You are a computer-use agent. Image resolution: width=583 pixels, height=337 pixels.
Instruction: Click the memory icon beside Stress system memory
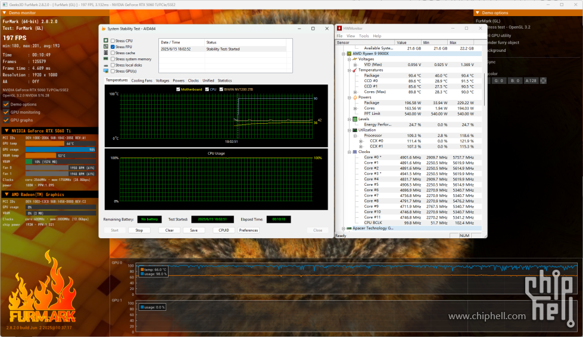click(106, 59)
